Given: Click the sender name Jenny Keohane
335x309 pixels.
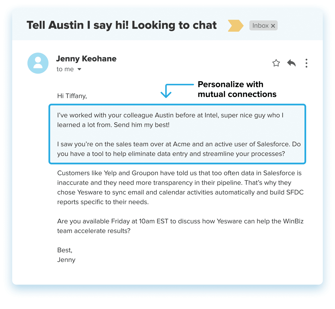Looking at the screenshot, I should 86,59.
